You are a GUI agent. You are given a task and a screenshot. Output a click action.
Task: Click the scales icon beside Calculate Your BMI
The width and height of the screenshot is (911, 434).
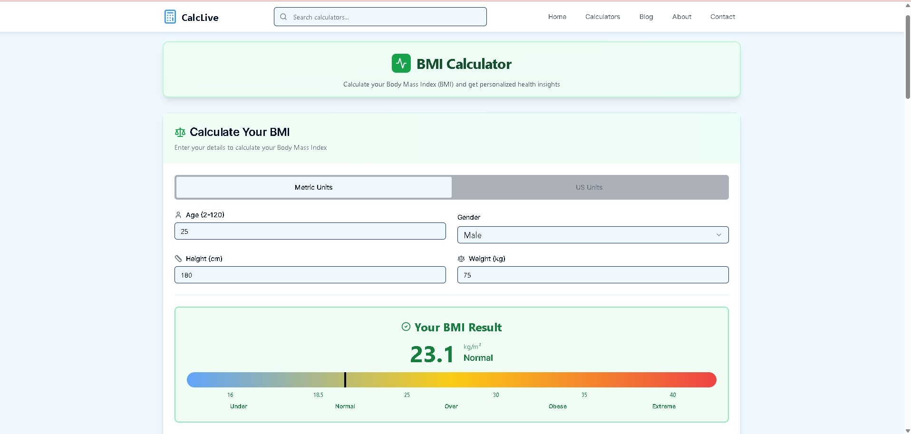tap(180, 132)
